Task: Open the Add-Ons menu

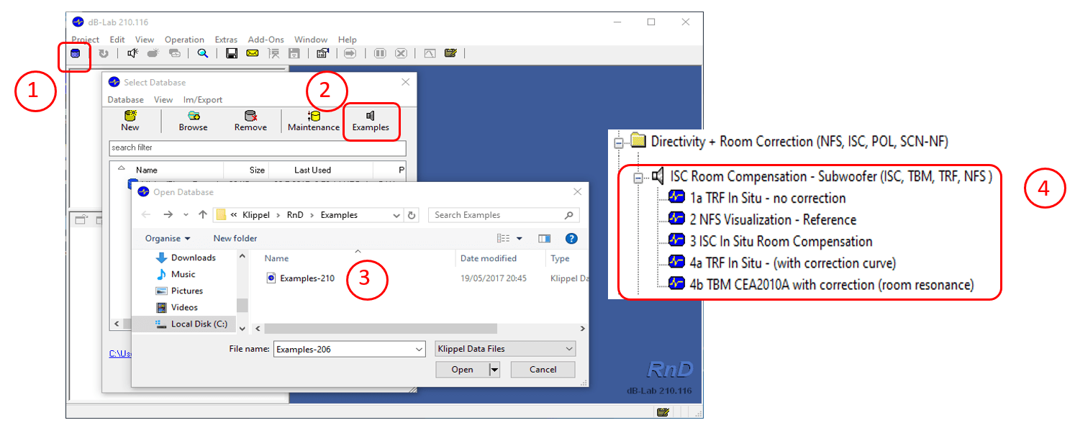Action: [x=266, y=40]
